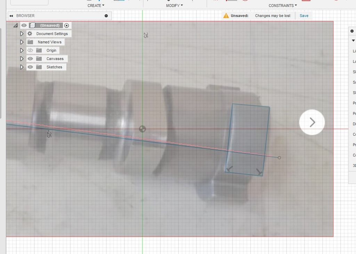Expand the Document Settings tree node

coord(22,34)
